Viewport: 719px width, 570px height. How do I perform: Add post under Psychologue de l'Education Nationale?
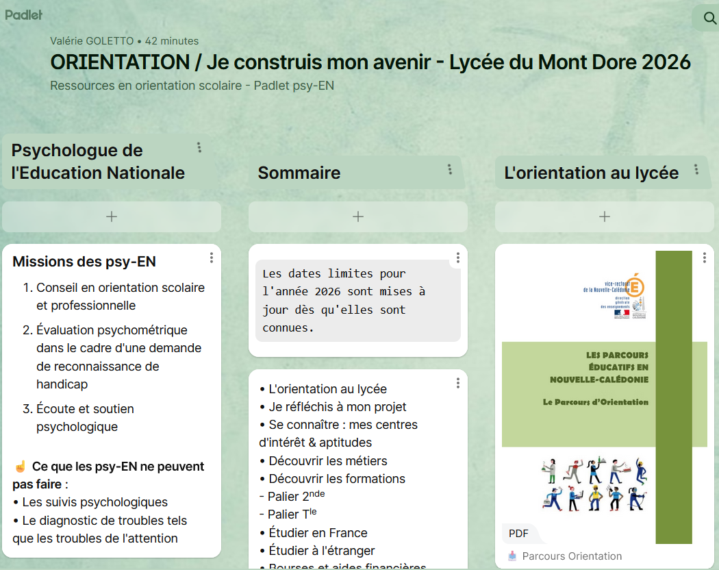click(x=112, y=216)
